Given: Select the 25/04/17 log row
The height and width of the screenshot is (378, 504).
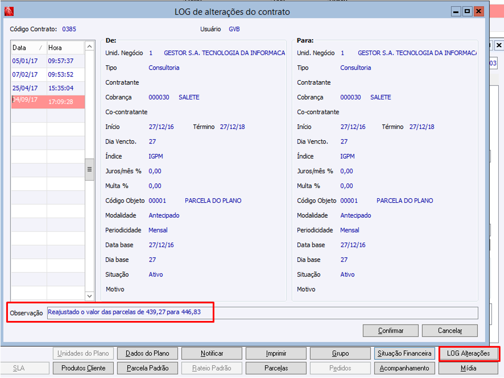Looking at the screenshot, I should [48, 88].
